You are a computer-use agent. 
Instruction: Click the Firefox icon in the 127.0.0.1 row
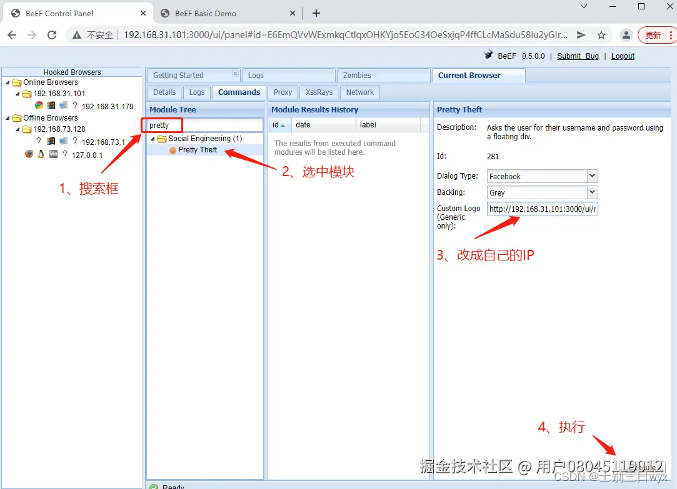coord(29,154)
